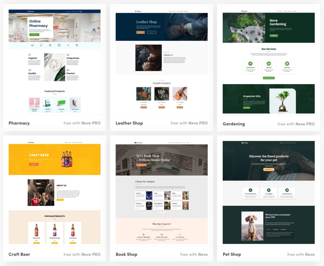This screenshot has height=266, width=324.
Task: Open the Shop menu in Pharmacy navigation
Action: click(x=69, y=11)
